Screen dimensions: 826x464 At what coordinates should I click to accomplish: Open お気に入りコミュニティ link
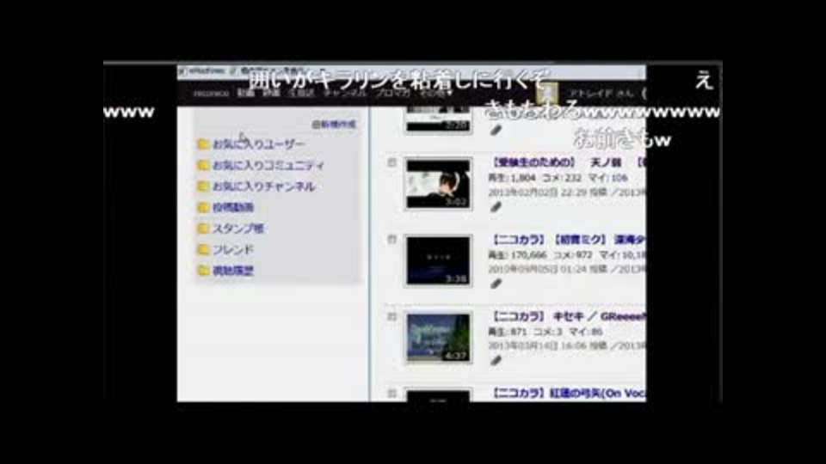tap(268, 165)
